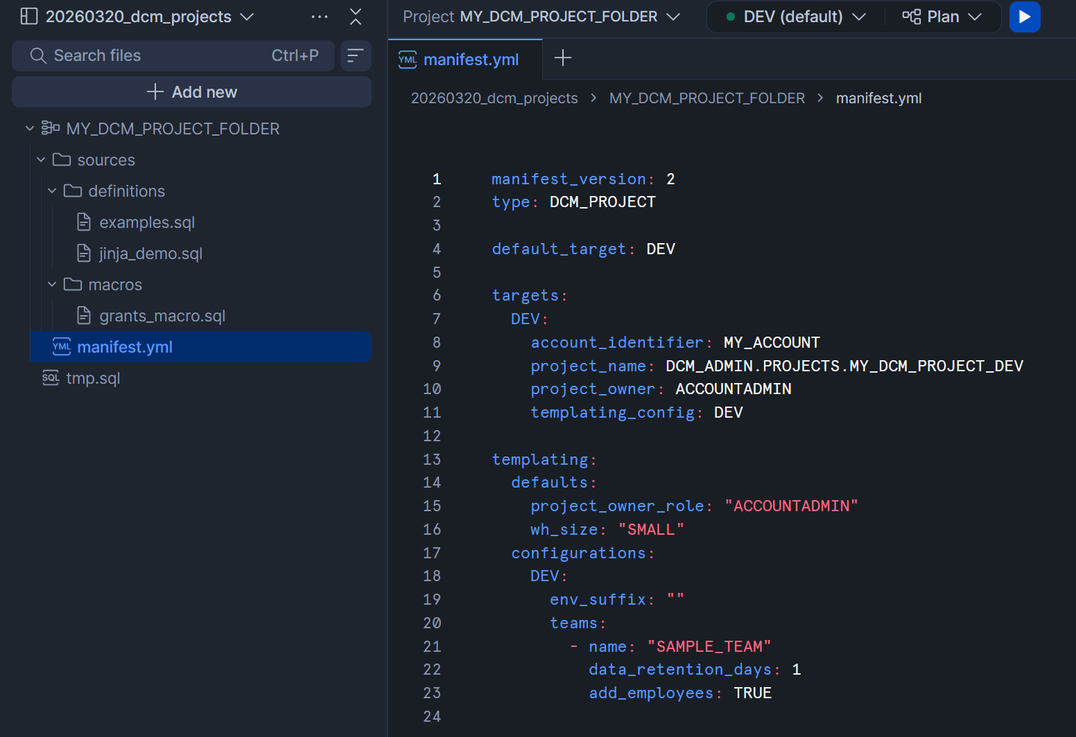Collapse the sources folder
The height and width of the screenshot is (737, 1076).
(41, 160)
